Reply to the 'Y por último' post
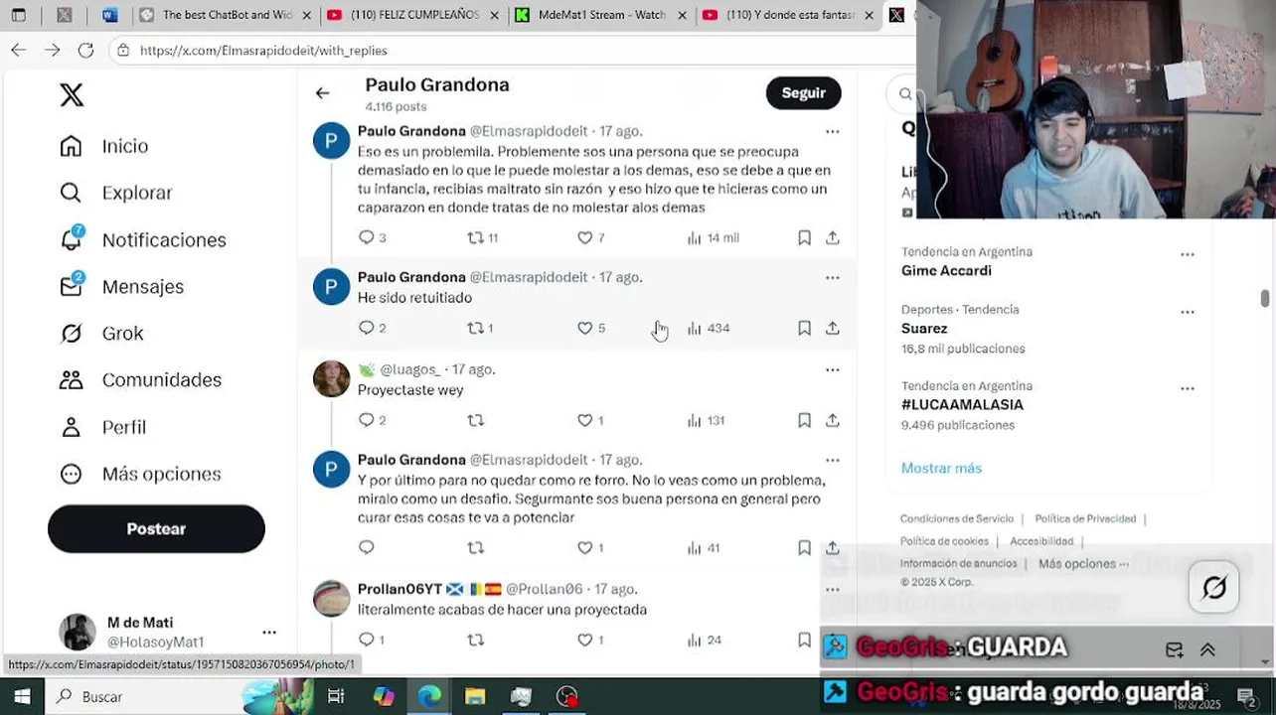Screen dimensions: 1276x715 pos(366,547)
